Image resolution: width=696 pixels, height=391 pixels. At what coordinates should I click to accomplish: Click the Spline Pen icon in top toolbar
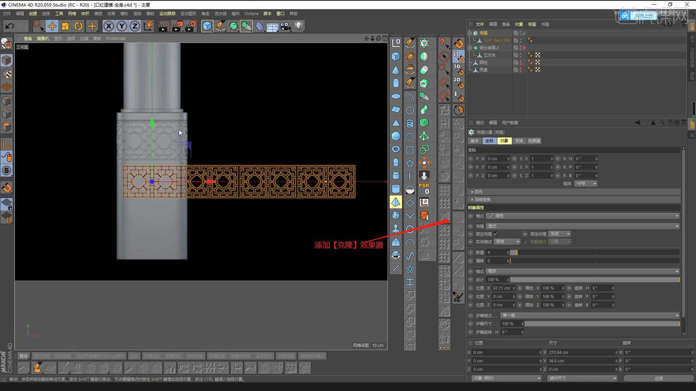coord(220,26)
